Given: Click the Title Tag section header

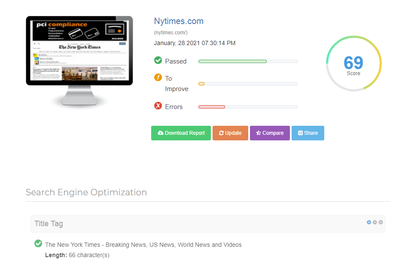Looking at the screenshot, I should coord(207,224).
